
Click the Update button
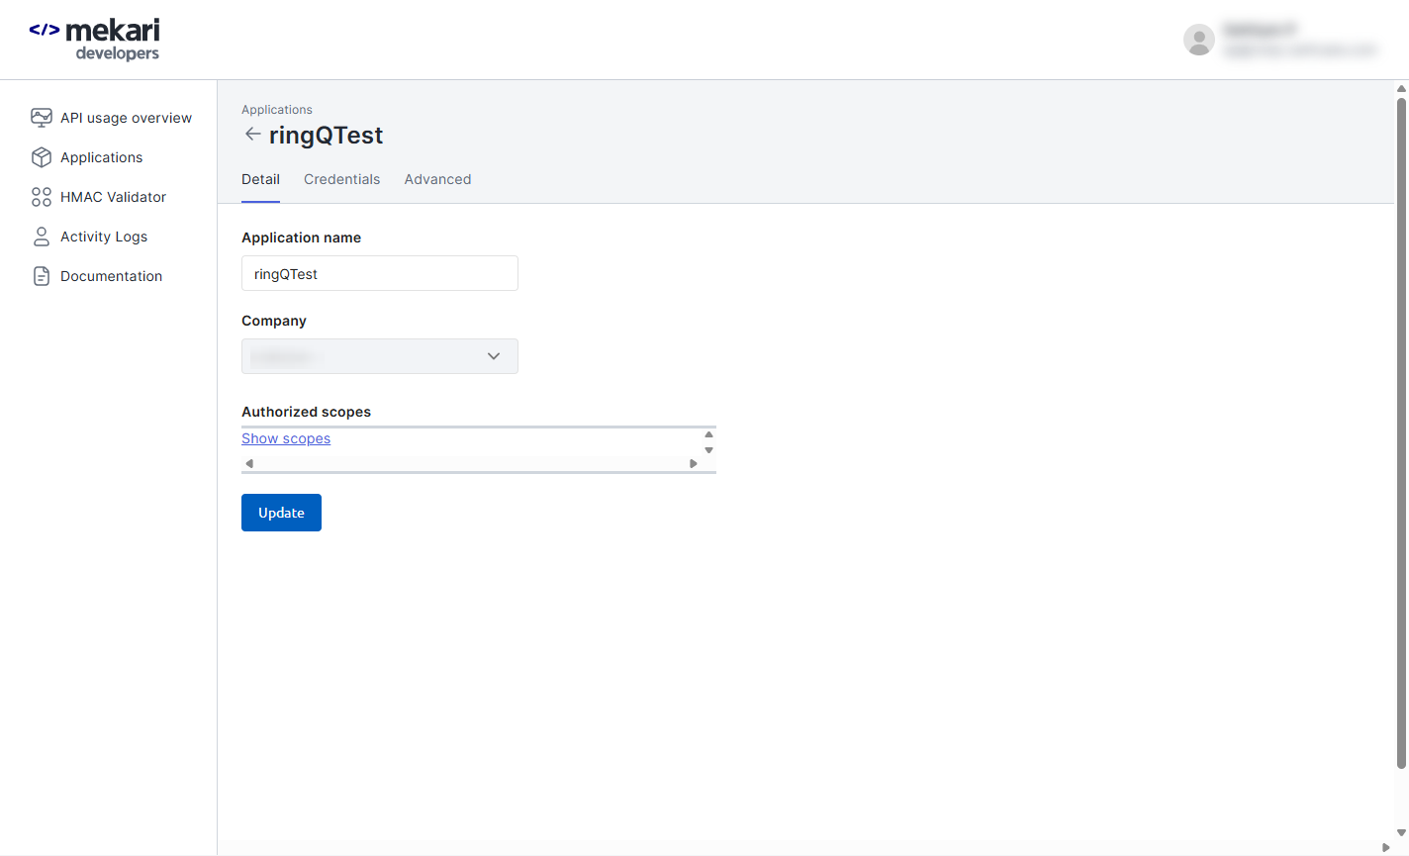tap(281, 513)
